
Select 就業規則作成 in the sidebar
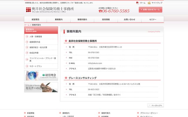pyautogui.click(x=35, y=42)
